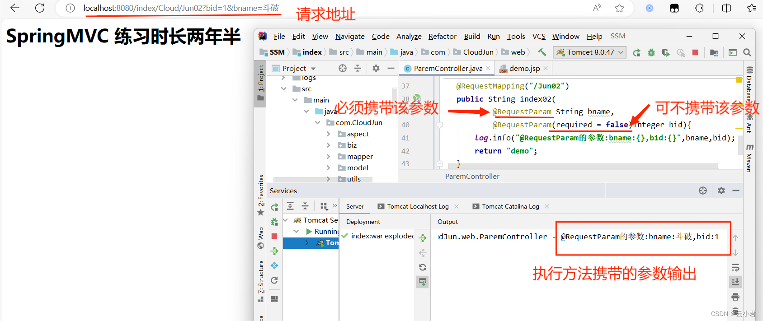Debug Tomcat from main toolbar
763x321 pixels.
pyautogui.click(x=651, y=53)
